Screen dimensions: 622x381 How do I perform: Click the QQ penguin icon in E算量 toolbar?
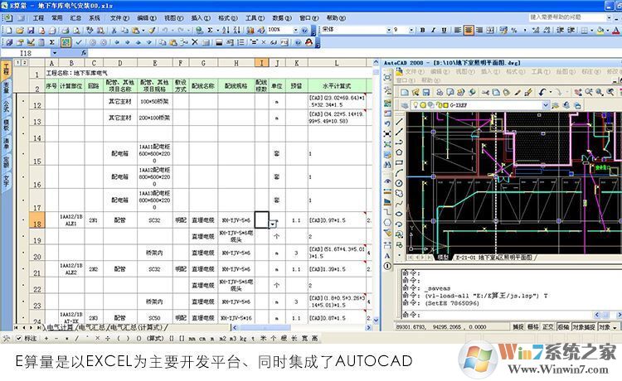tap(309, 42)
